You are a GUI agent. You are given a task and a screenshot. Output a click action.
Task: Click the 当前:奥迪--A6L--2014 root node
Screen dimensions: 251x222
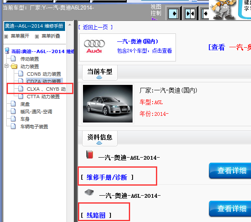coord(43,51)
